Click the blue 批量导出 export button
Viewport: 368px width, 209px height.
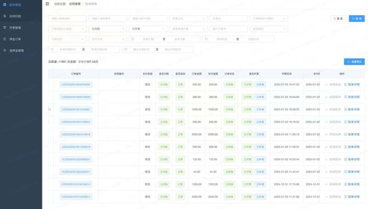[354, 62]
